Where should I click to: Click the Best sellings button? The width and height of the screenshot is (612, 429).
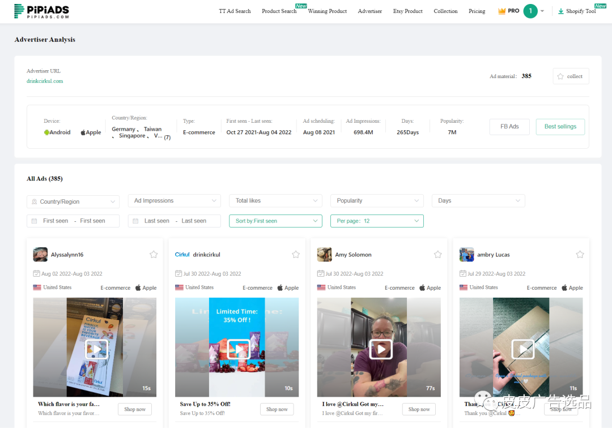(x=560, y=127)
